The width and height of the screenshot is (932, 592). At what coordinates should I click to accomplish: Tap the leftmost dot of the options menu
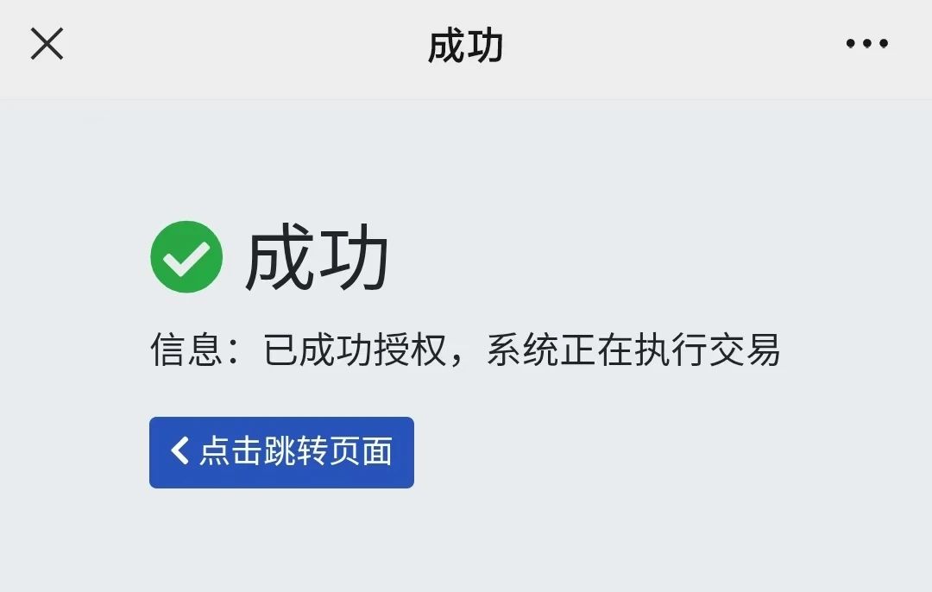click(851, 43)
